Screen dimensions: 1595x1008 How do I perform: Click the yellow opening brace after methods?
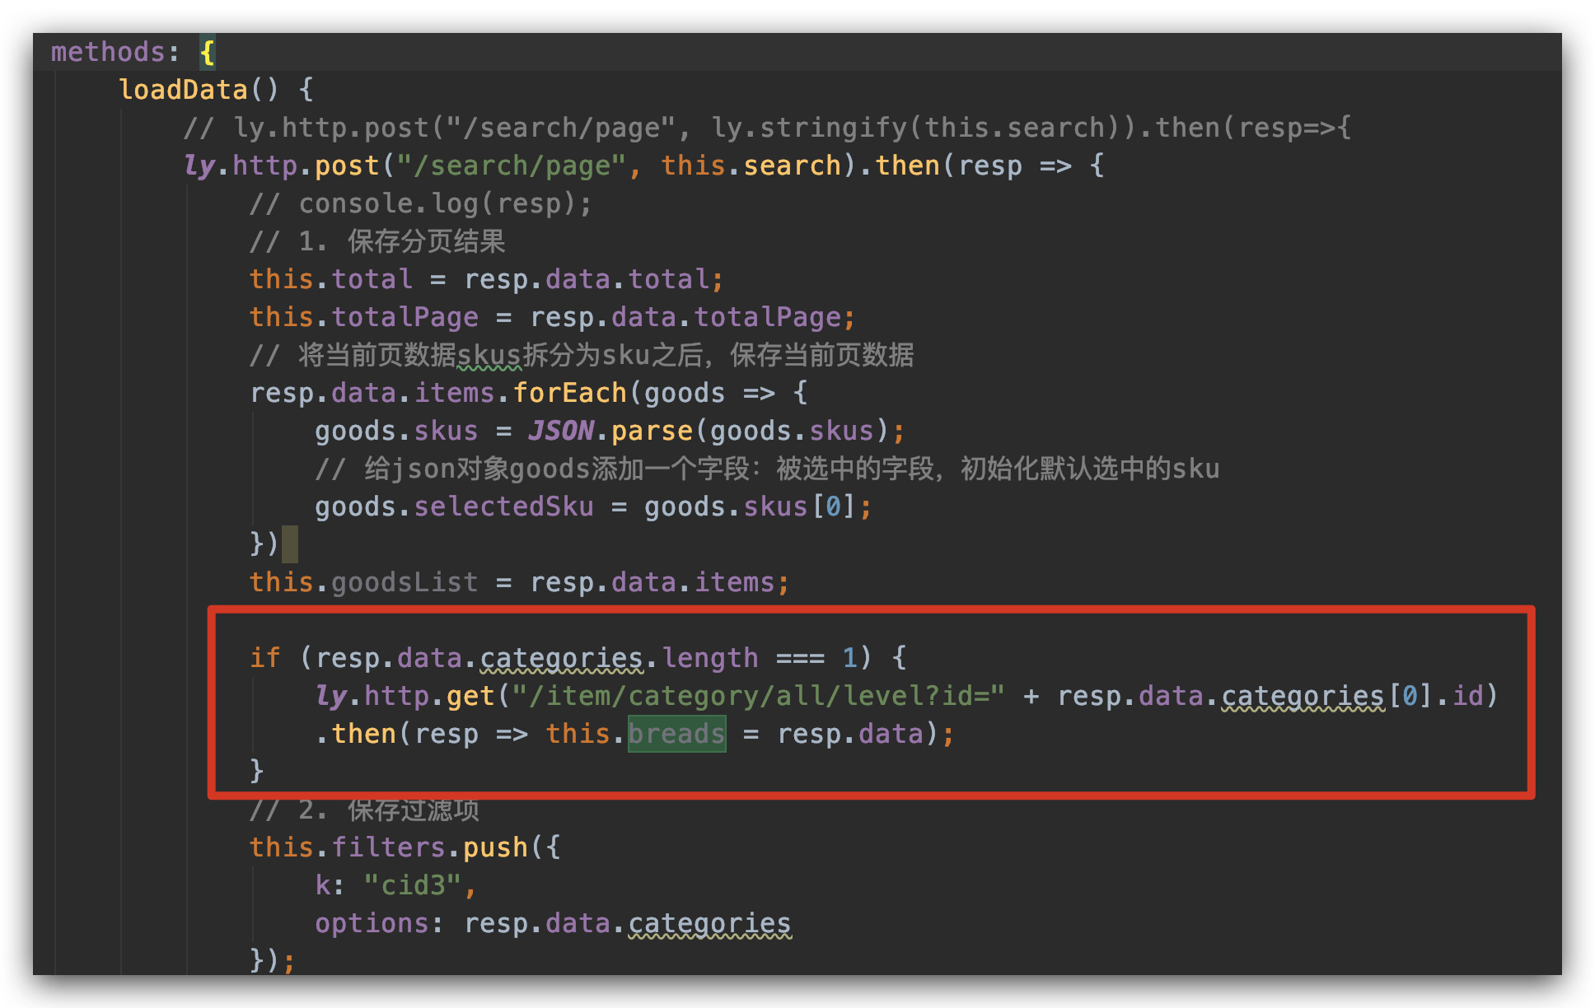point(208,53)
